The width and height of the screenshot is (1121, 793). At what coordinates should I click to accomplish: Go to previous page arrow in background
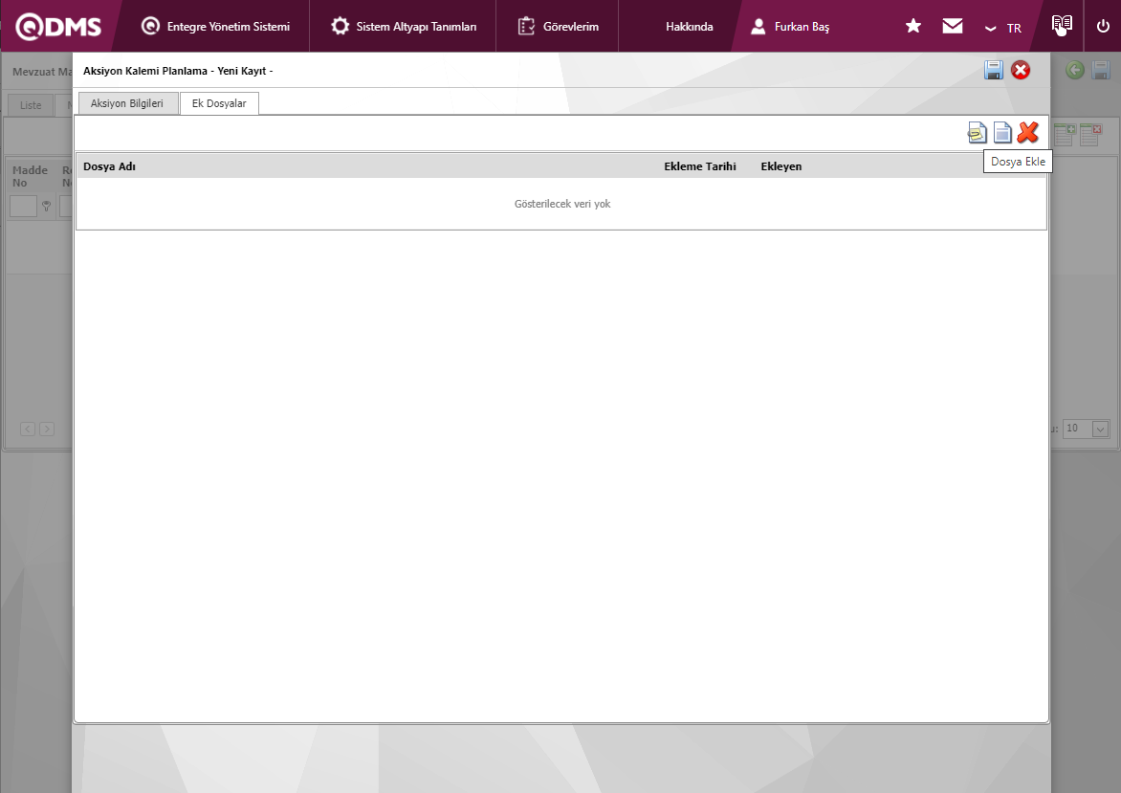coord(28,430)
